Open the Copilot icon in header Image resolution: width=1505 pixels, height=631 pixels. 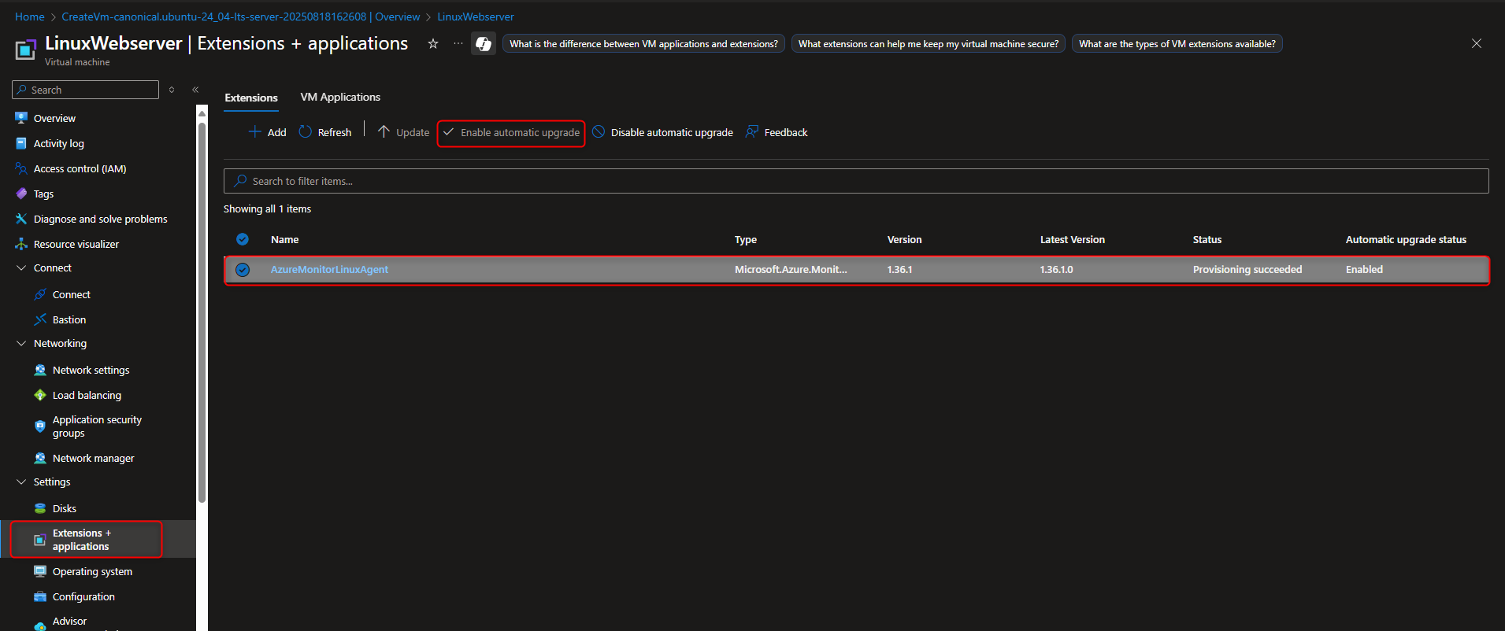(x=484, y=44)
